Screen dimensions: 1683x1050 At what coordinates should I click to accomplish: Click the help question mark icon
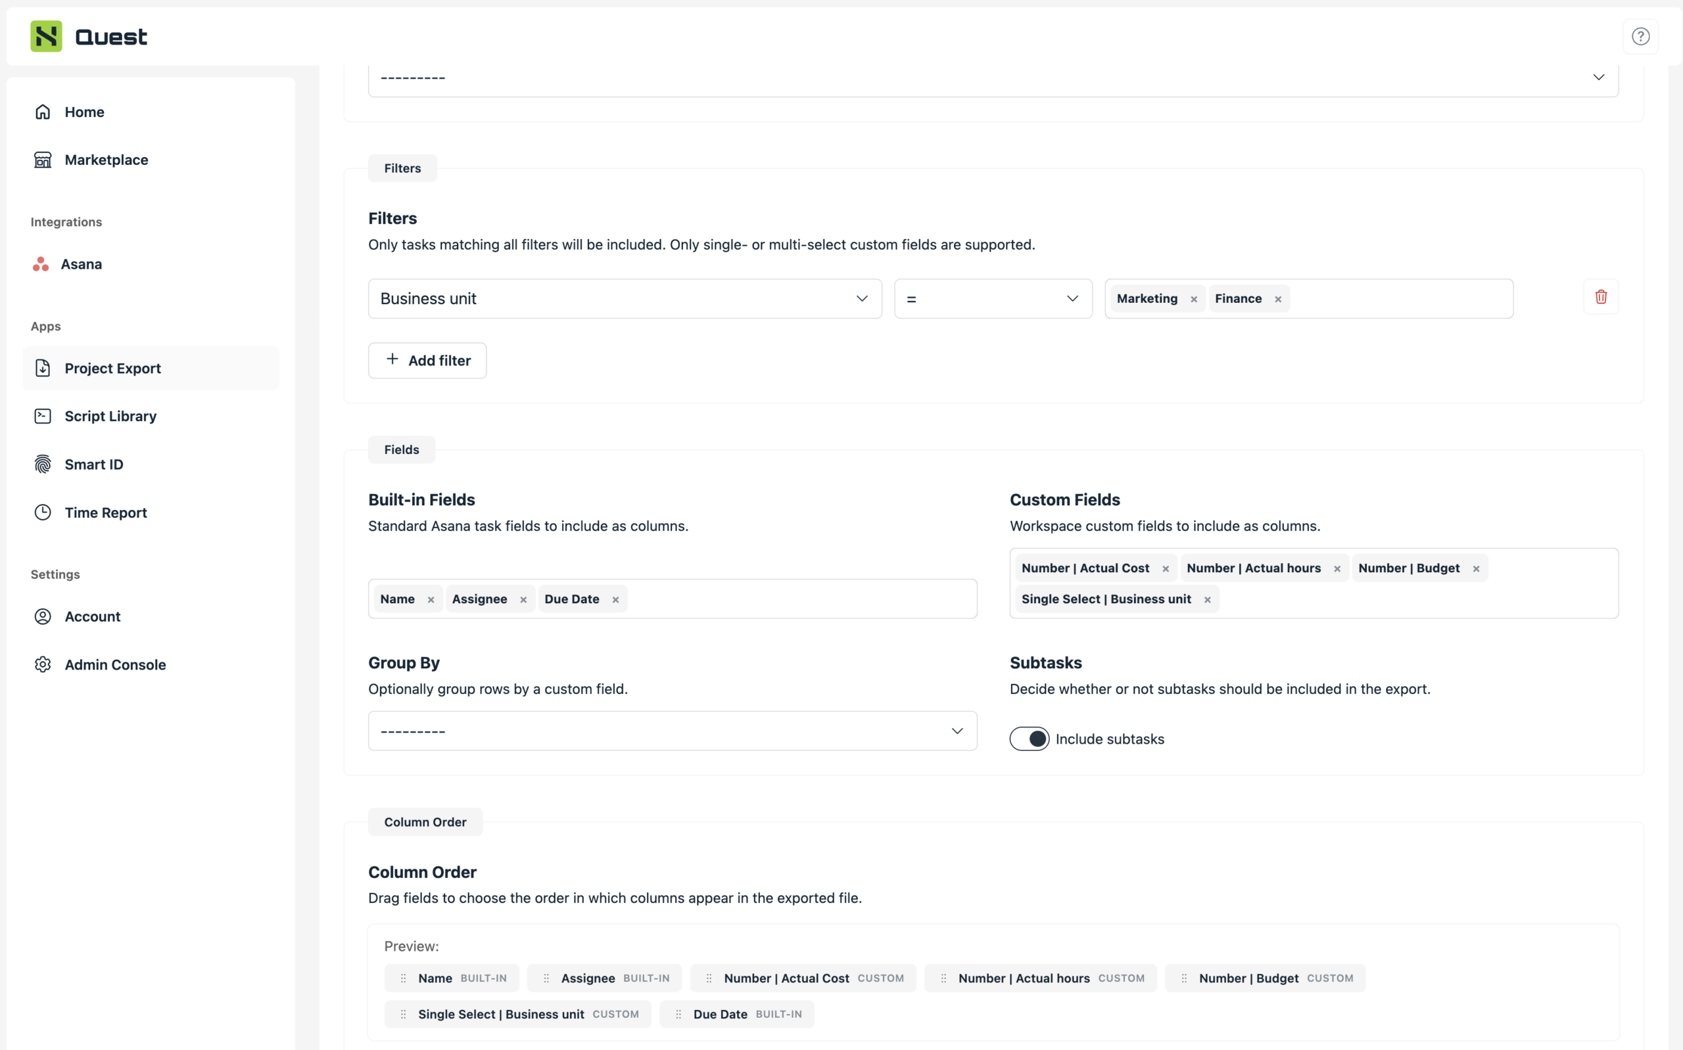click(x=1640, y=36)
